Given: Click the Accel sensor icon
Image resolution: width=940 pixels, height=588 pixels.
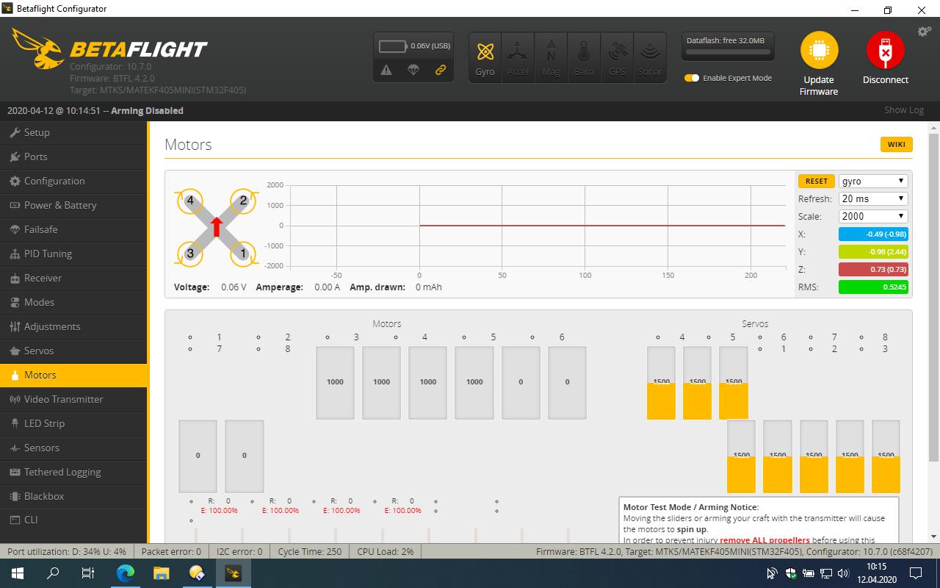Looking at the screenshot, I should pyautogui.click(x=518, y=55).
